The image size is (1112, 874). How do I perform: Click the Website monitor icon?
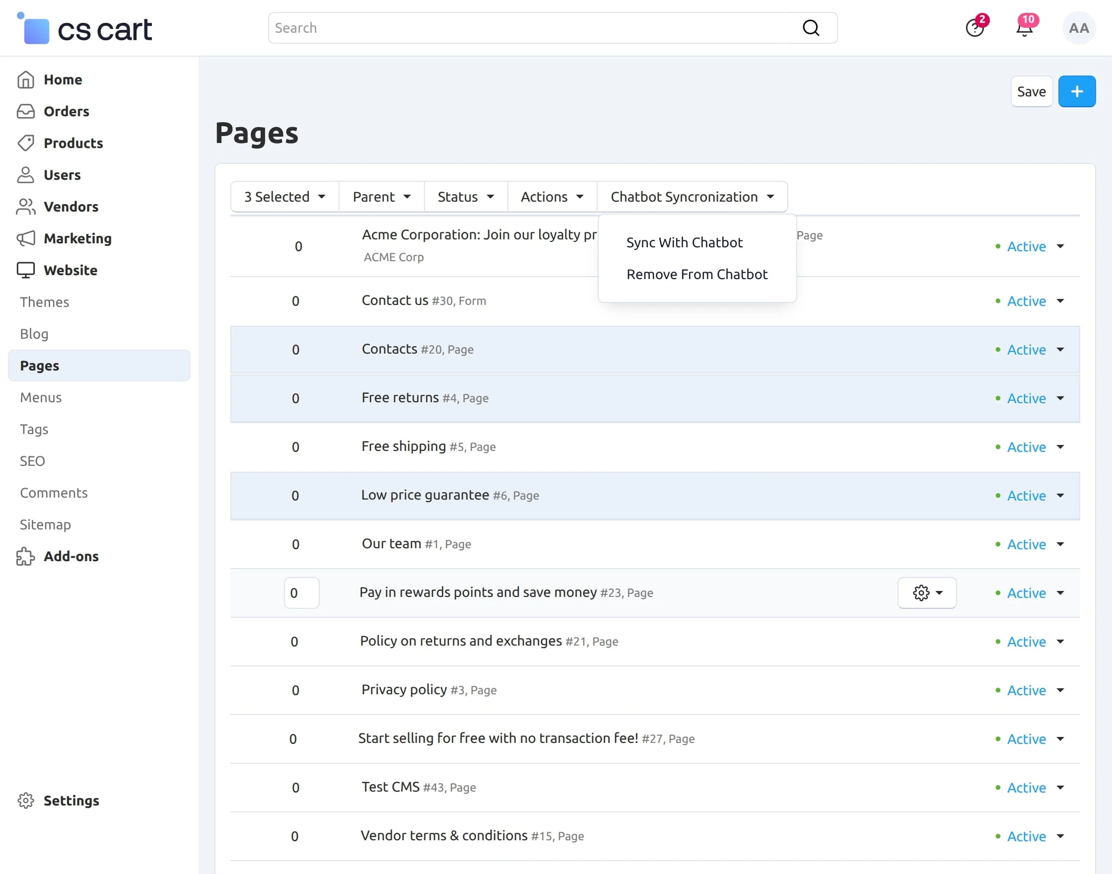tap(26, 270)
